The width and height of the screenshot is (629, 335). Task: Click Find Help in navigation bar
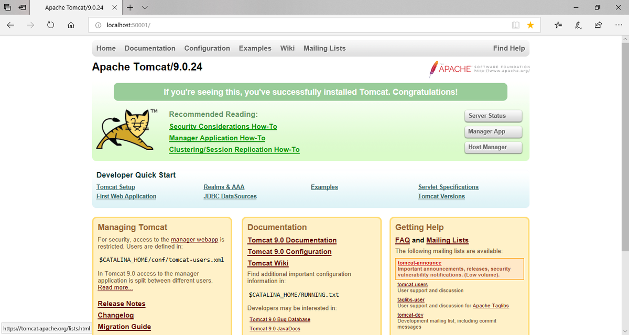[509, 48]
